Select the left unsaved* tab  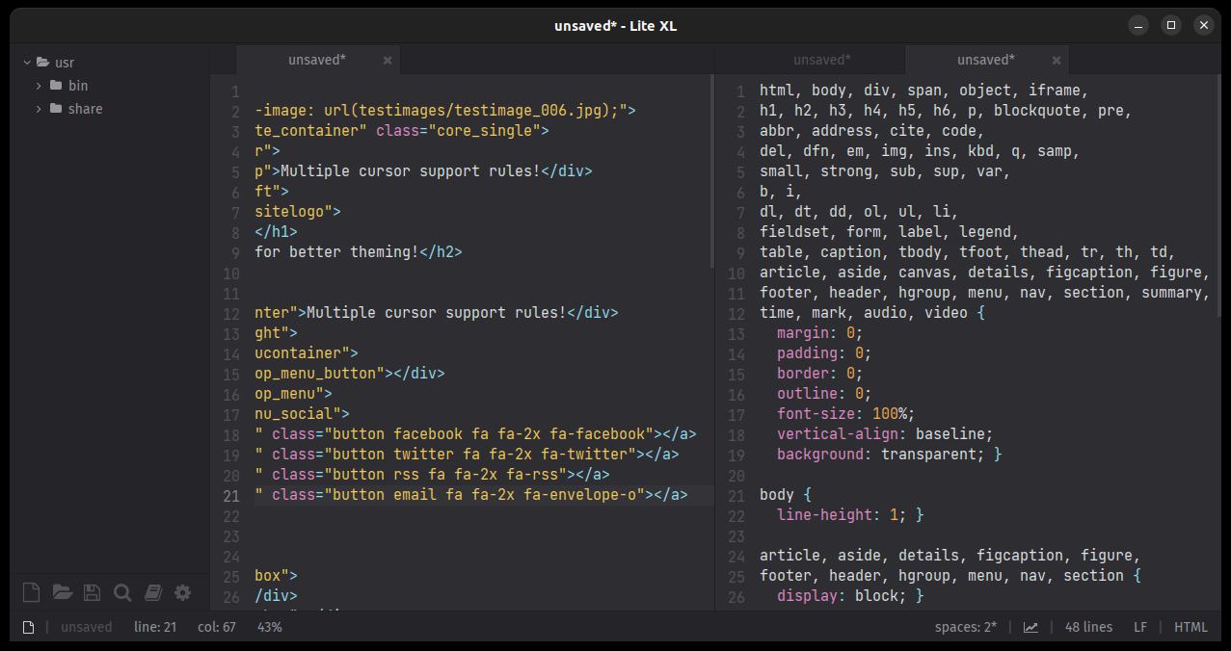click(316, 60)
